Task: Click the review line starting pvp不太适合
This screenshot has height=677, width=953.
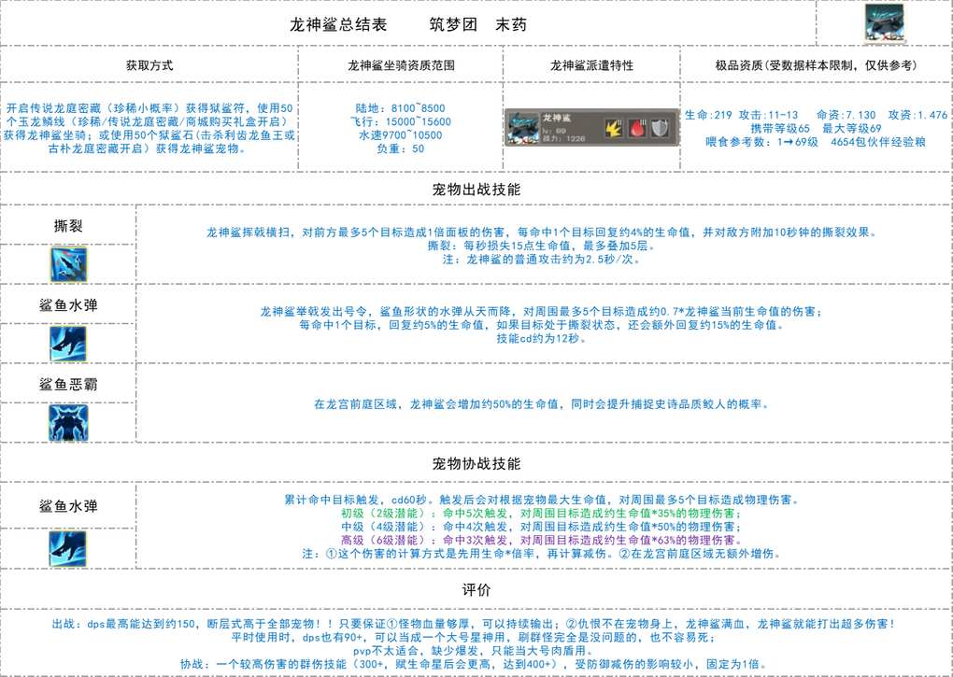Action: click(x=474, y=650)
